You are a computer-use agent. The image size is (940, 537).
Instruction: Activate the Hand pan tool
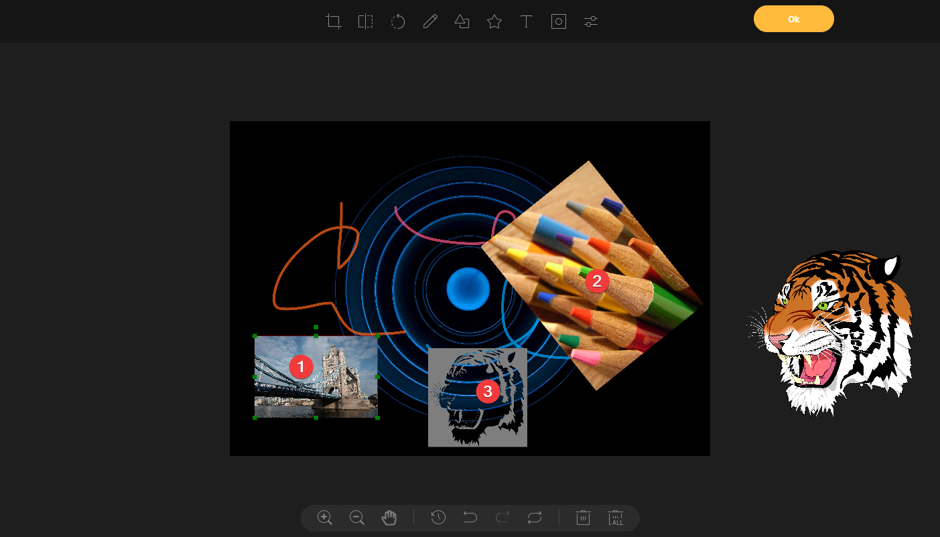(389, 517)
